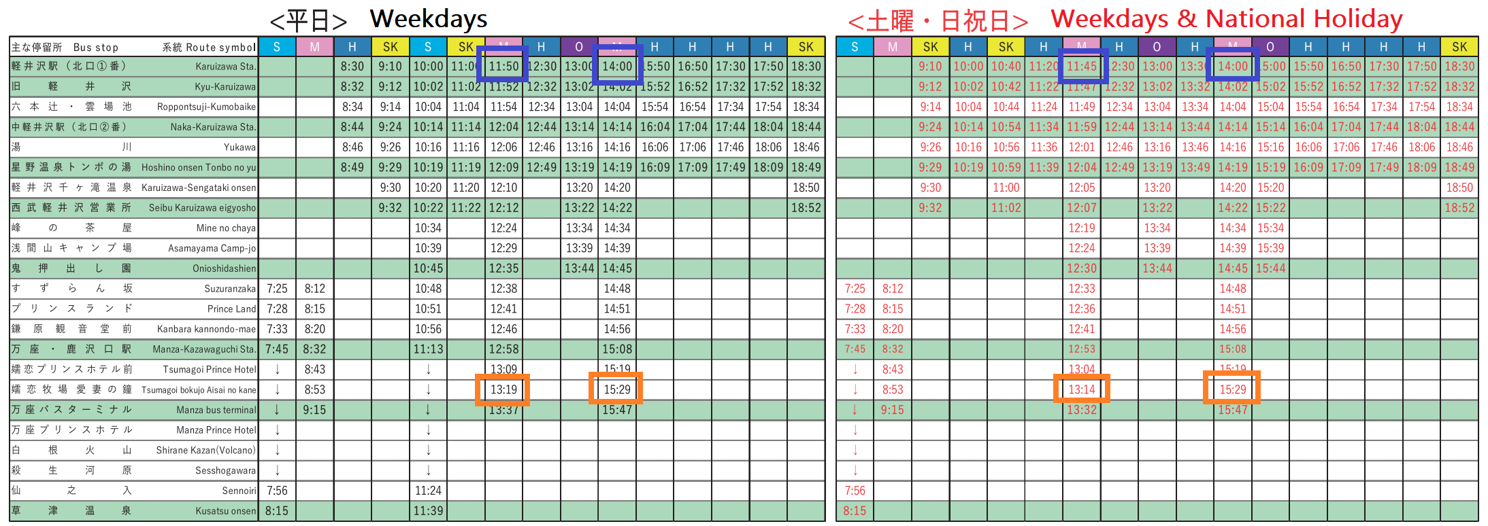This screenshot has height=526, width=1488.
Task: Click the Route symbol column header
Action: tap(209, 47)
